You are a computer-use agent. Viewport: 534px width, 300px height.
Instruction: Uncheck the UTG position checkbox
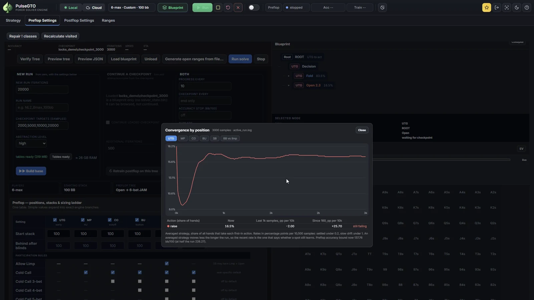point(55,220)
